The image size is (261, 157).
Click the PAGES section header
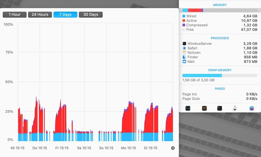click(220, 89)
